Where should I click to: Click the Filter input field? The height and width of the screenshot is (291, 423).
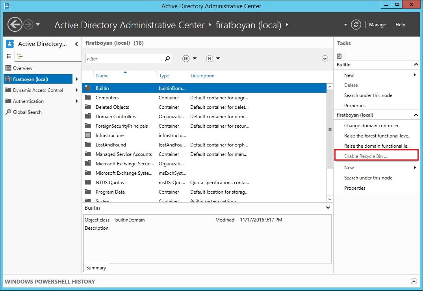[x=124, y=59]
